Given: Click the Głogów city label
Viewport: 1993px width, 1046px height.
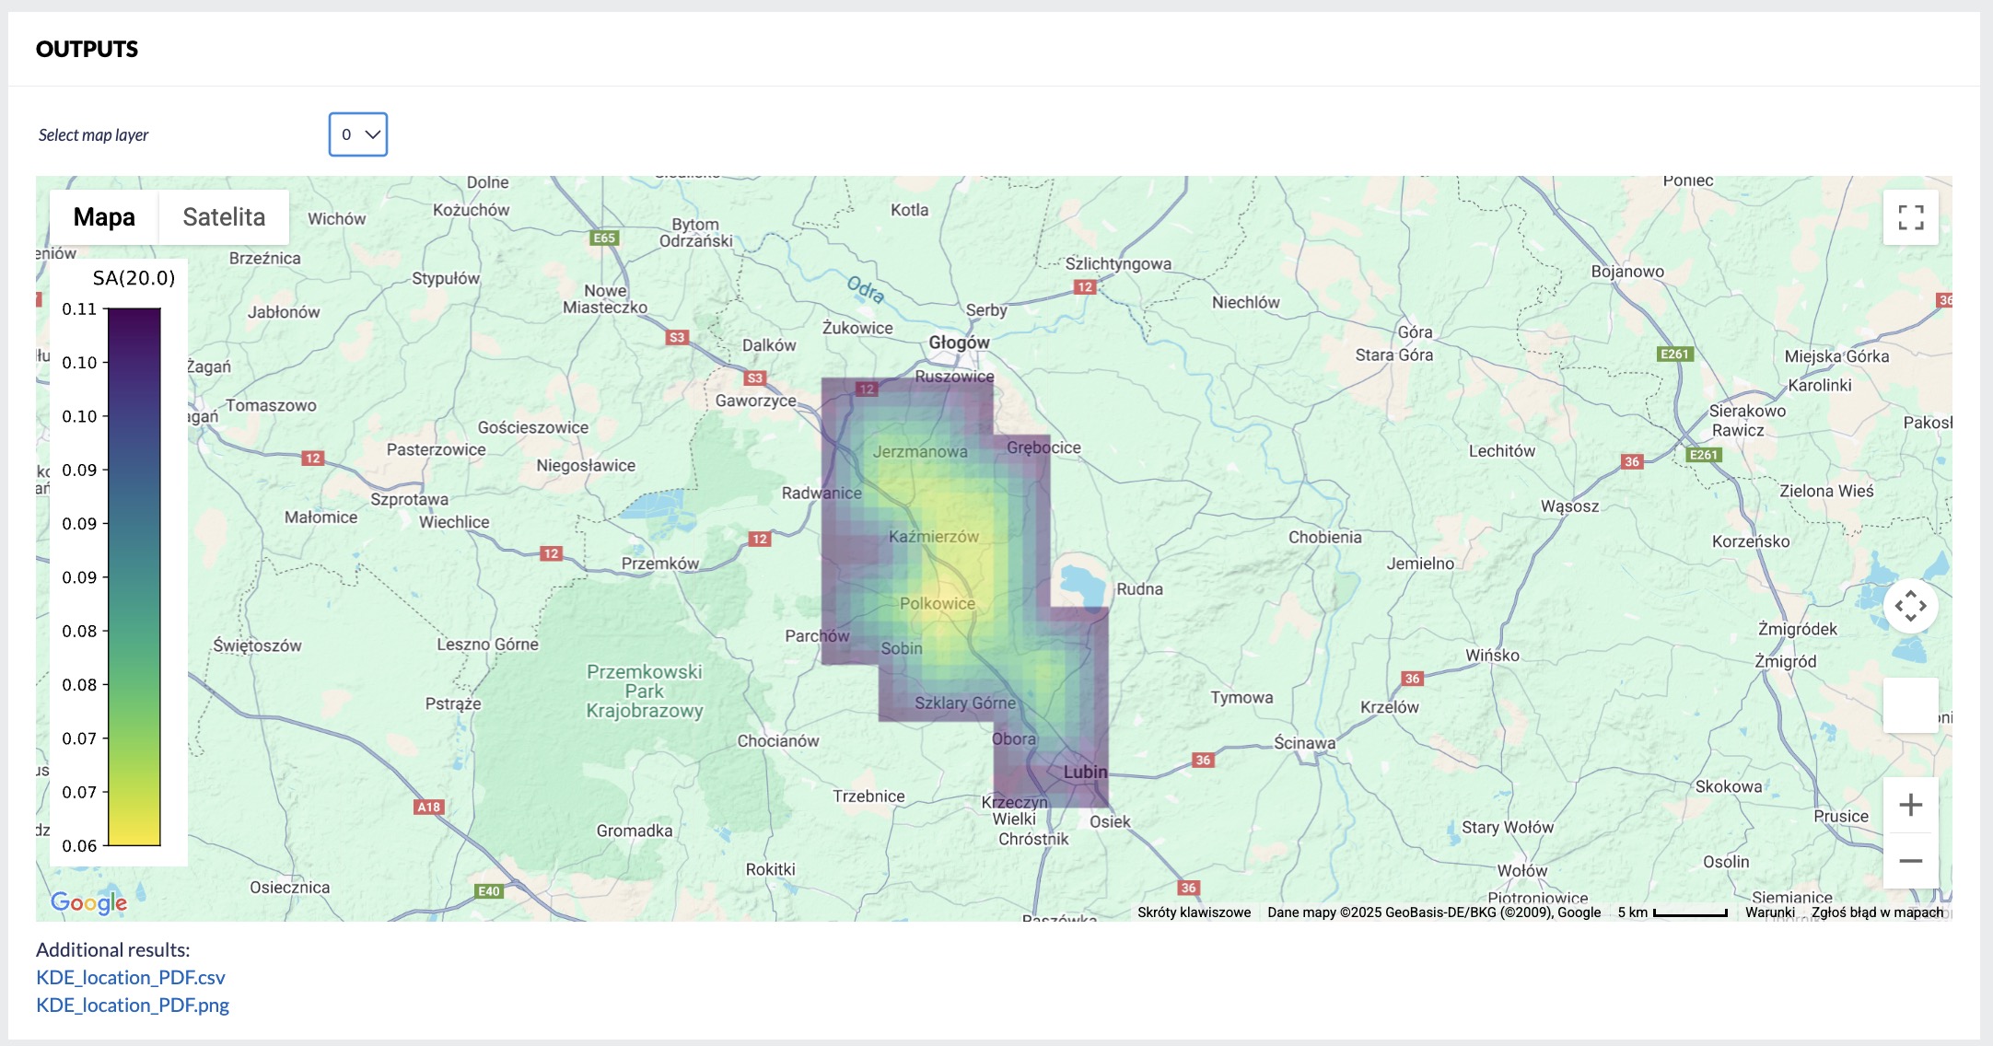Looking at the screenshot, I should point(959,343).
